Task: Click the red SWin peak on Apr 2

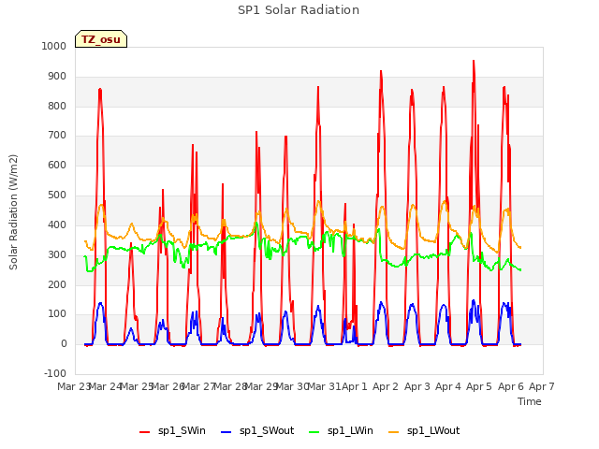Action: tap(381, 71)
